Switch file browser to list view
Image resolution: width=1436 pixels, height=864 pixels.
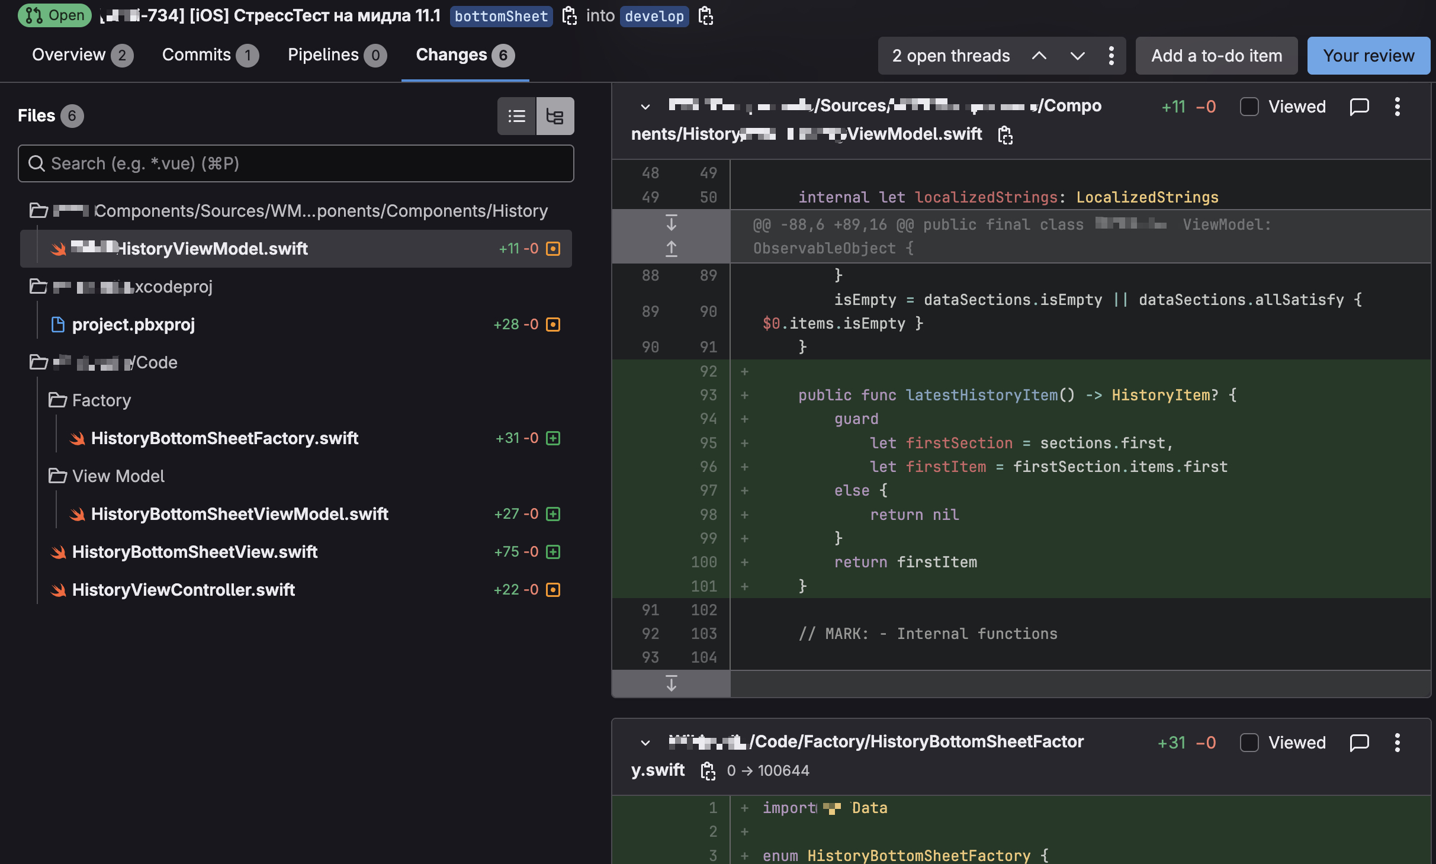pyautogui.click(x=516, y=116)
